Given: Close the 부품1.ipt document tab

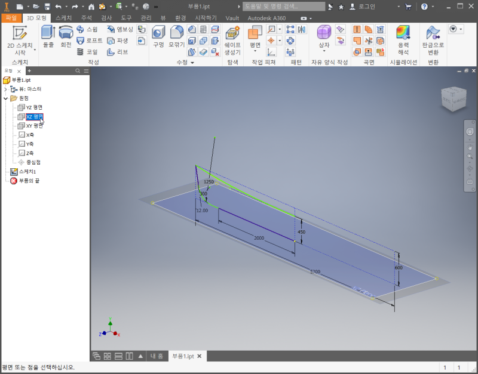Looking at the screenshot, I should pos(199,356).
